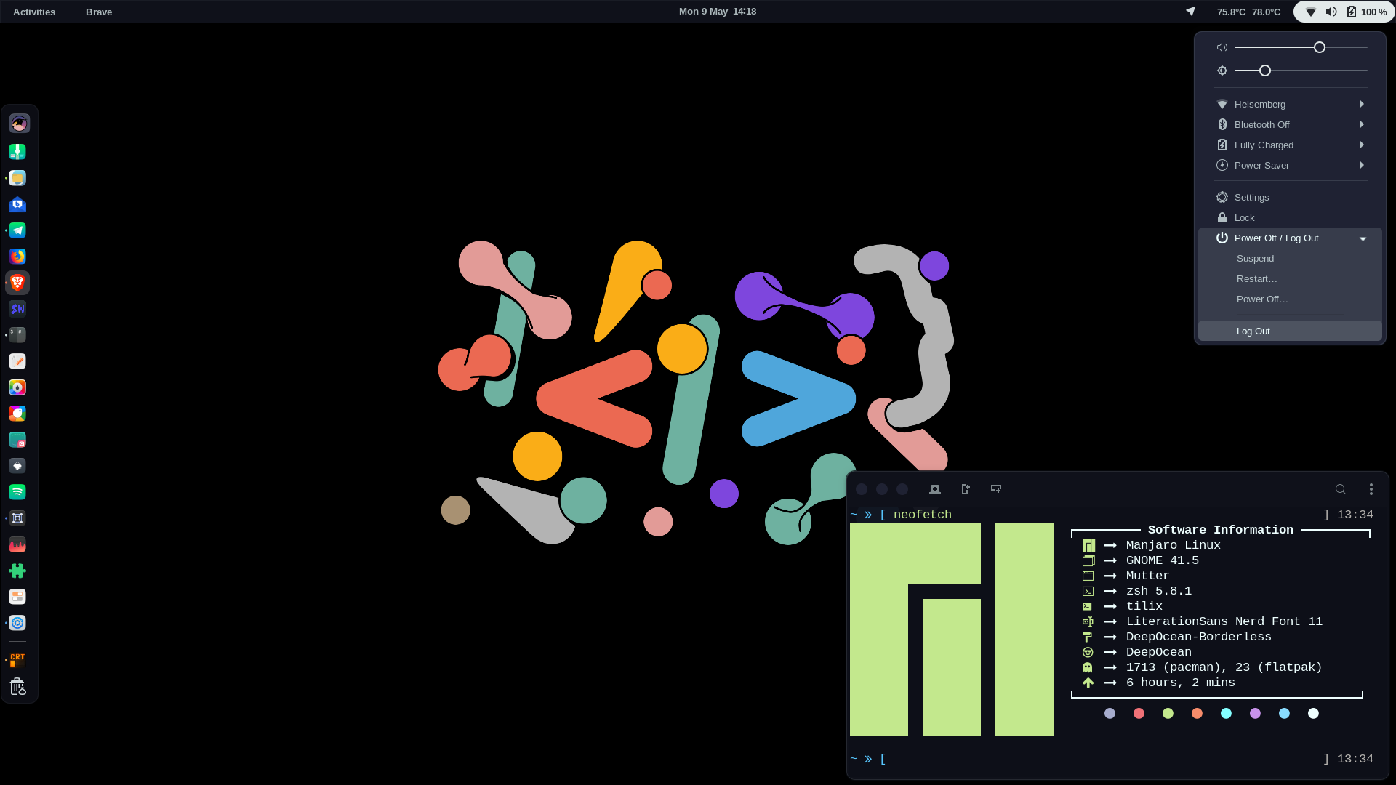The width and height of the screenshot is (1396, 785).
Task: Open the Brave app menu in top bar
Action: pos(99,12)
